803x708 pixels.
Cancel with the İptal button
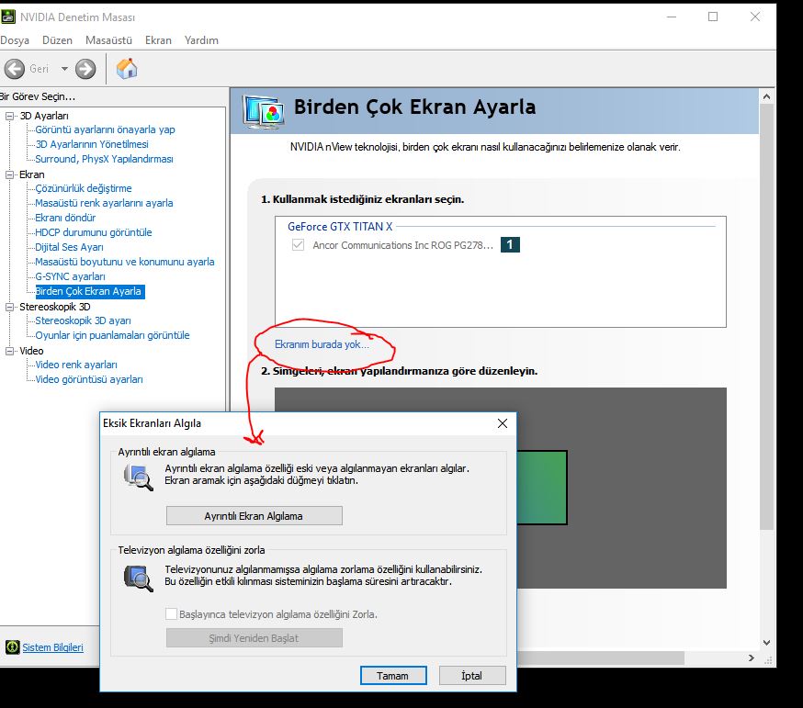click(x=472, y=676)
